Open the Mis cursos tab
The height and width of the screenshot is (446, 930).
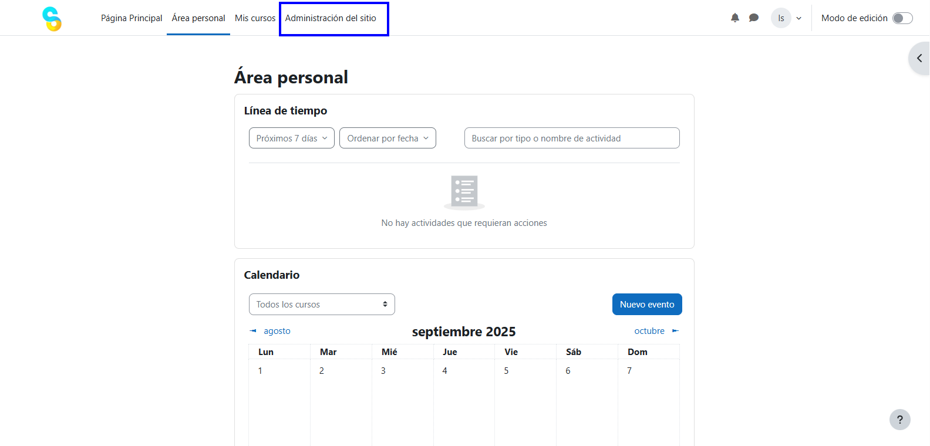coord(255,18)
